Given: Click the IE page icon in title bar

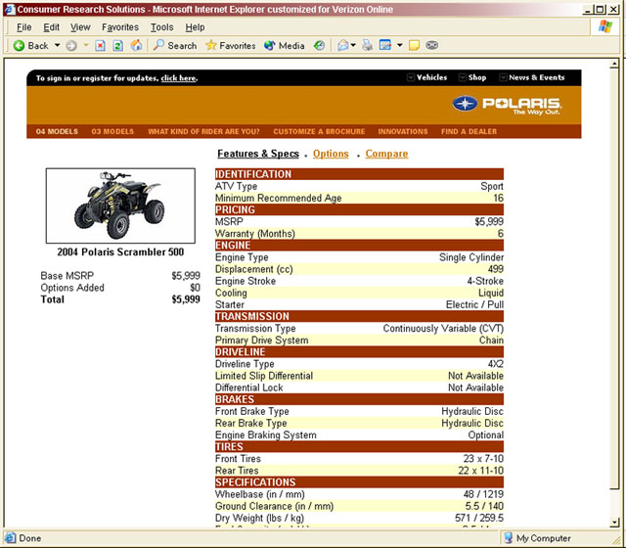Looking at the screenshot, I should [10, 9].
